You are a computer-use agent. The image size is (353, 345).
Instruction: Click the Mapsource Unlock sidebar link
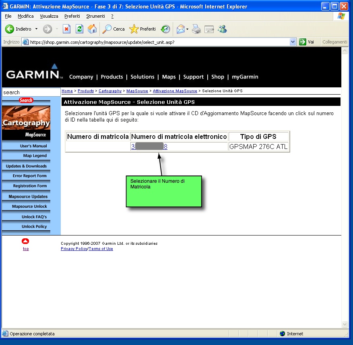pyautogui.click(x=29, y=207)
